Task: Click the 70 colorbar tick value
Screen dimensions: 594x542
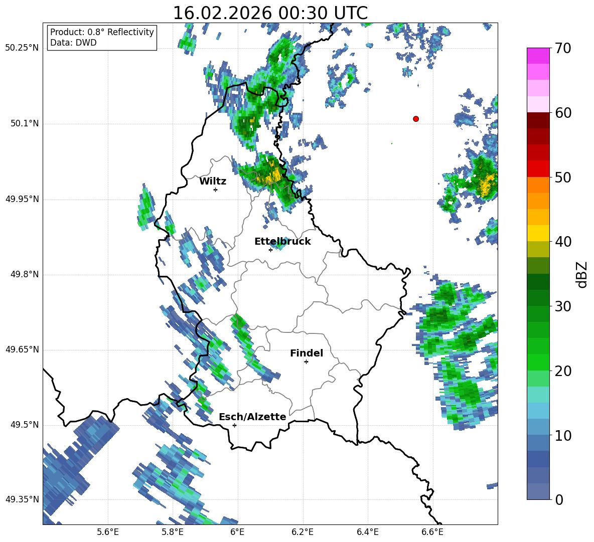Action: point(562,48)
